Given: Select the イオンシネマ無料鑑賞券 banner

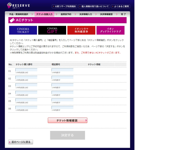Looking at the screenshot, I should (x=81, y=30).
